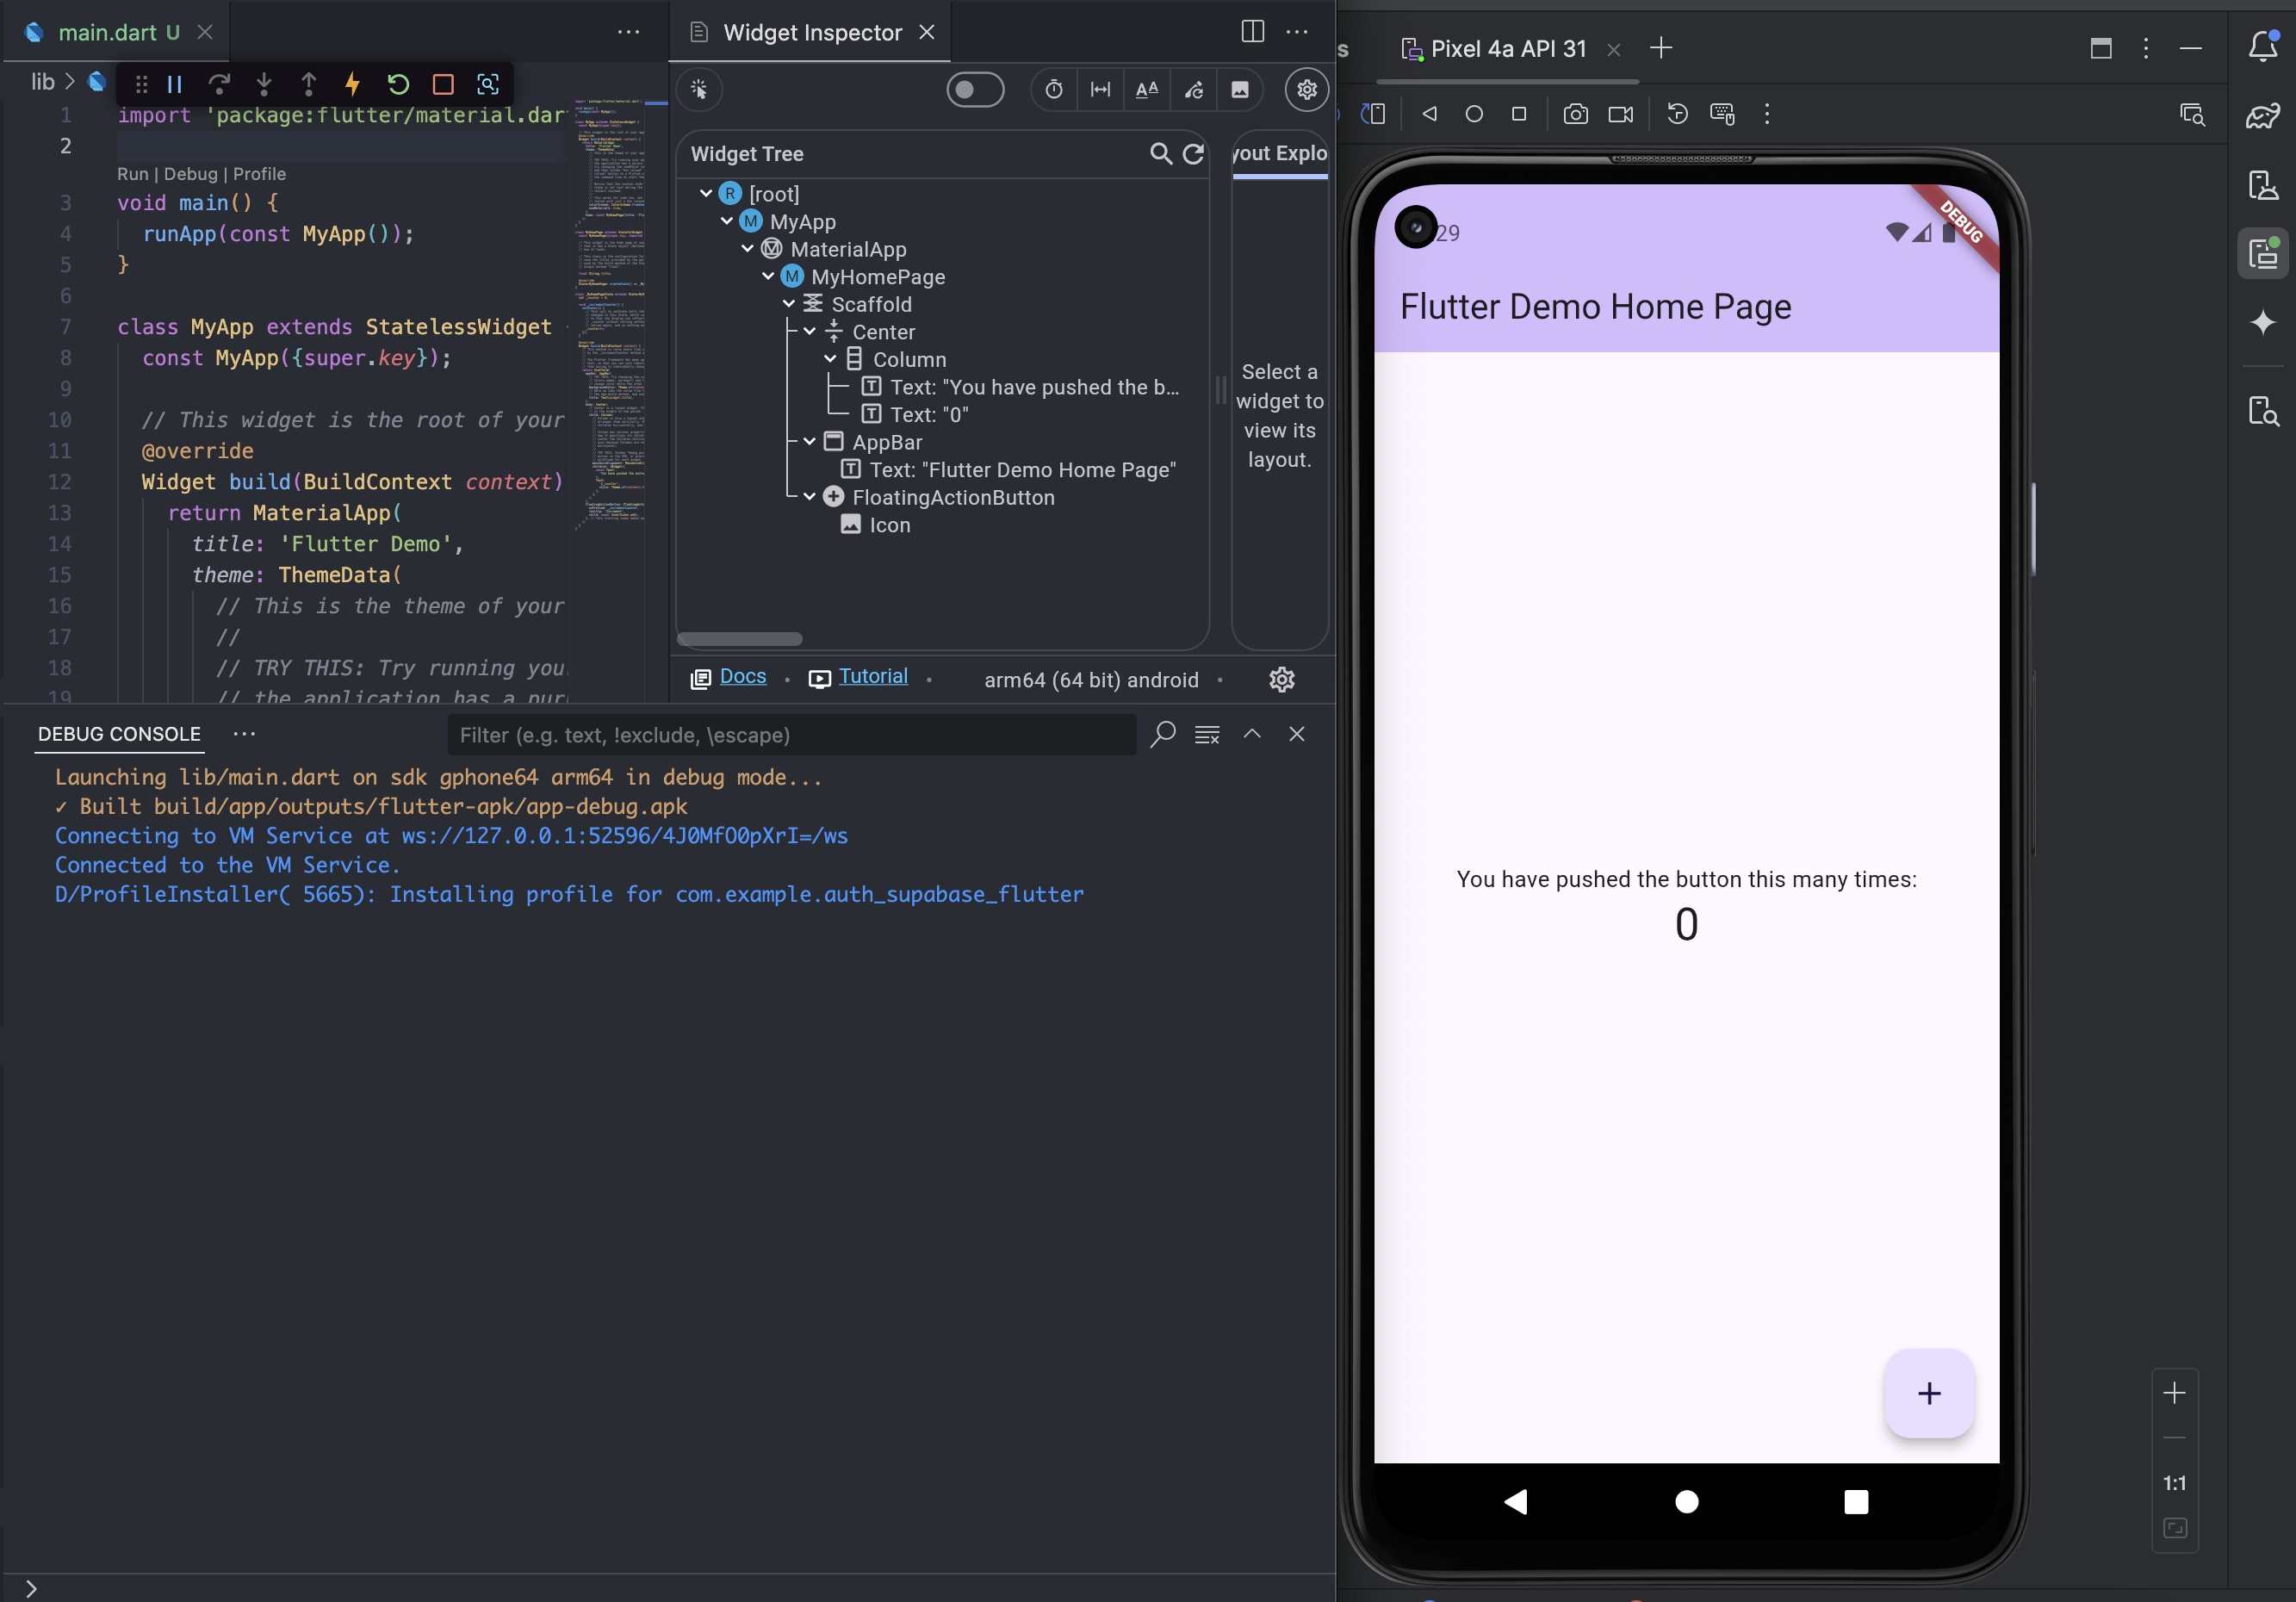This screenshot has height=1602, width=2296.
Task: Select the Layout Explorer tab
Action: 1280,153
